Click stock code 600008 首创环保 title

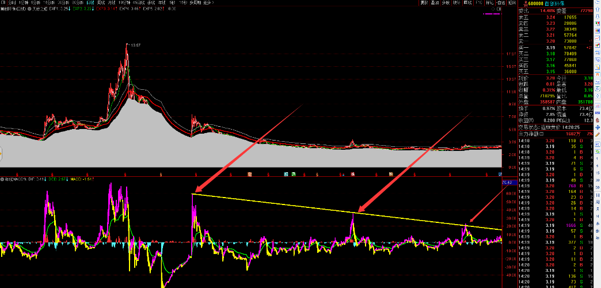pyautogui.click(x=546, y=3)
